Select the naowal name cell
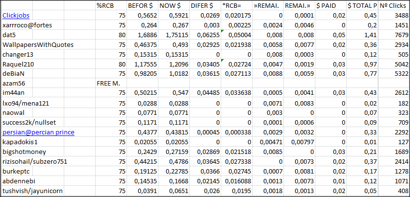410x197 pixels. tap(17, 113)
